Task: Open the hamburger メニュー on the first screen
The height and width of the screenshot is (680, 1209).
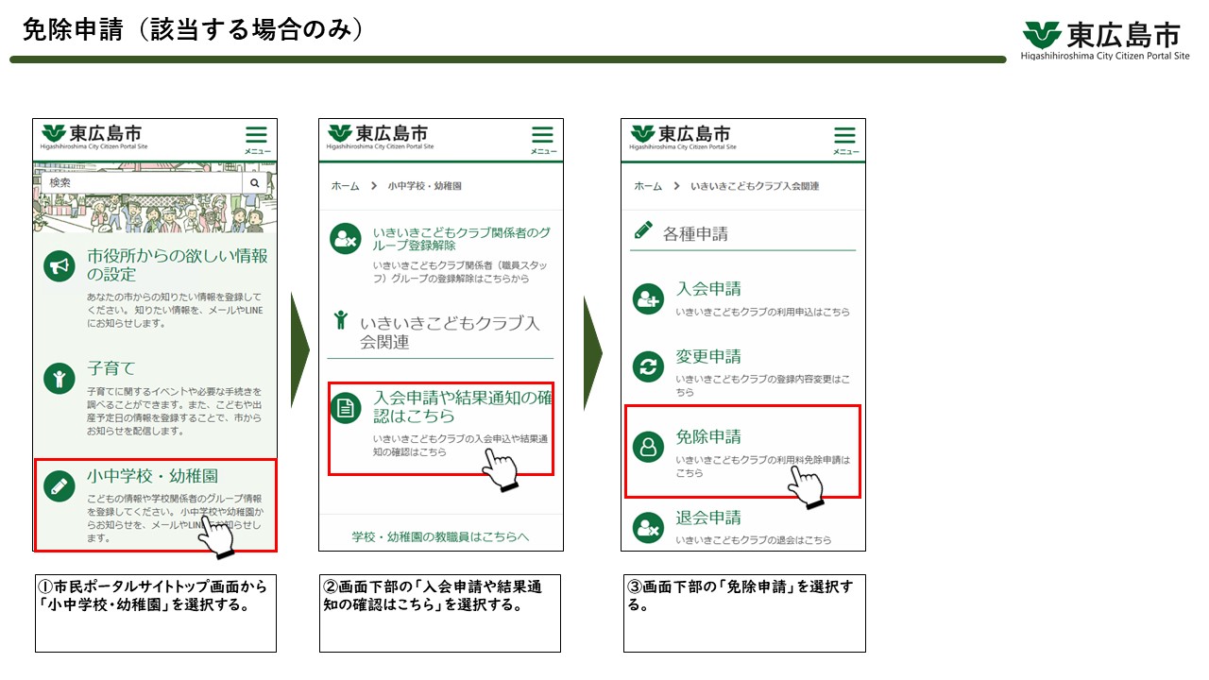Action: coord(258,135)
